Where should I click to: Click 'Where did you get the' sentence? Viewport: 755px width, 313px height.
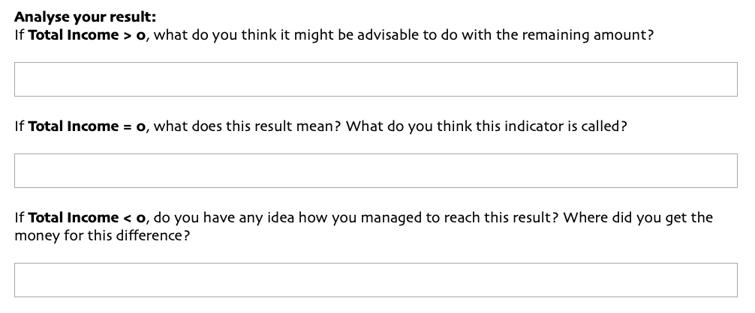638,218
